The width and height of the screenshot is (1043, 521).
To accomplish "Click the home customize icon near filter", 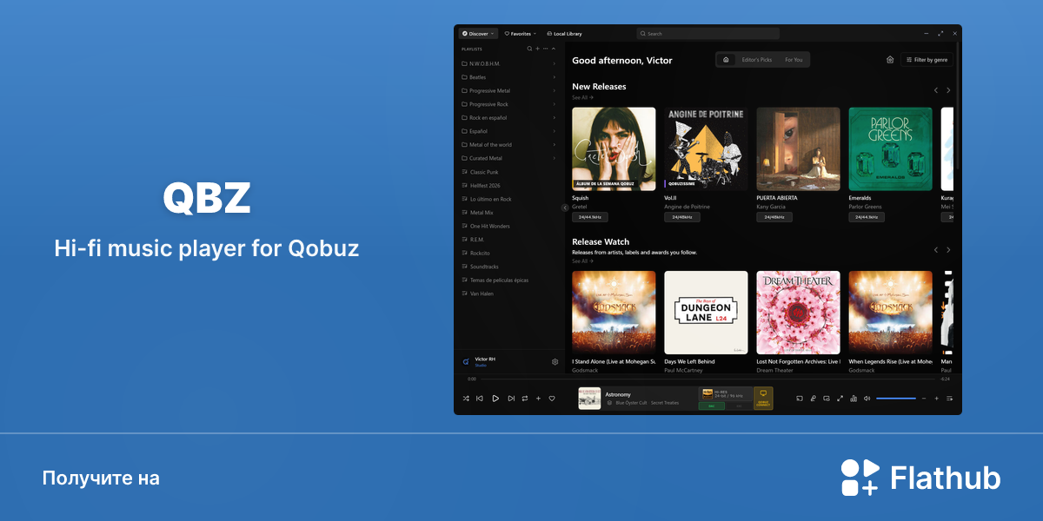I will tap(890, 60).
